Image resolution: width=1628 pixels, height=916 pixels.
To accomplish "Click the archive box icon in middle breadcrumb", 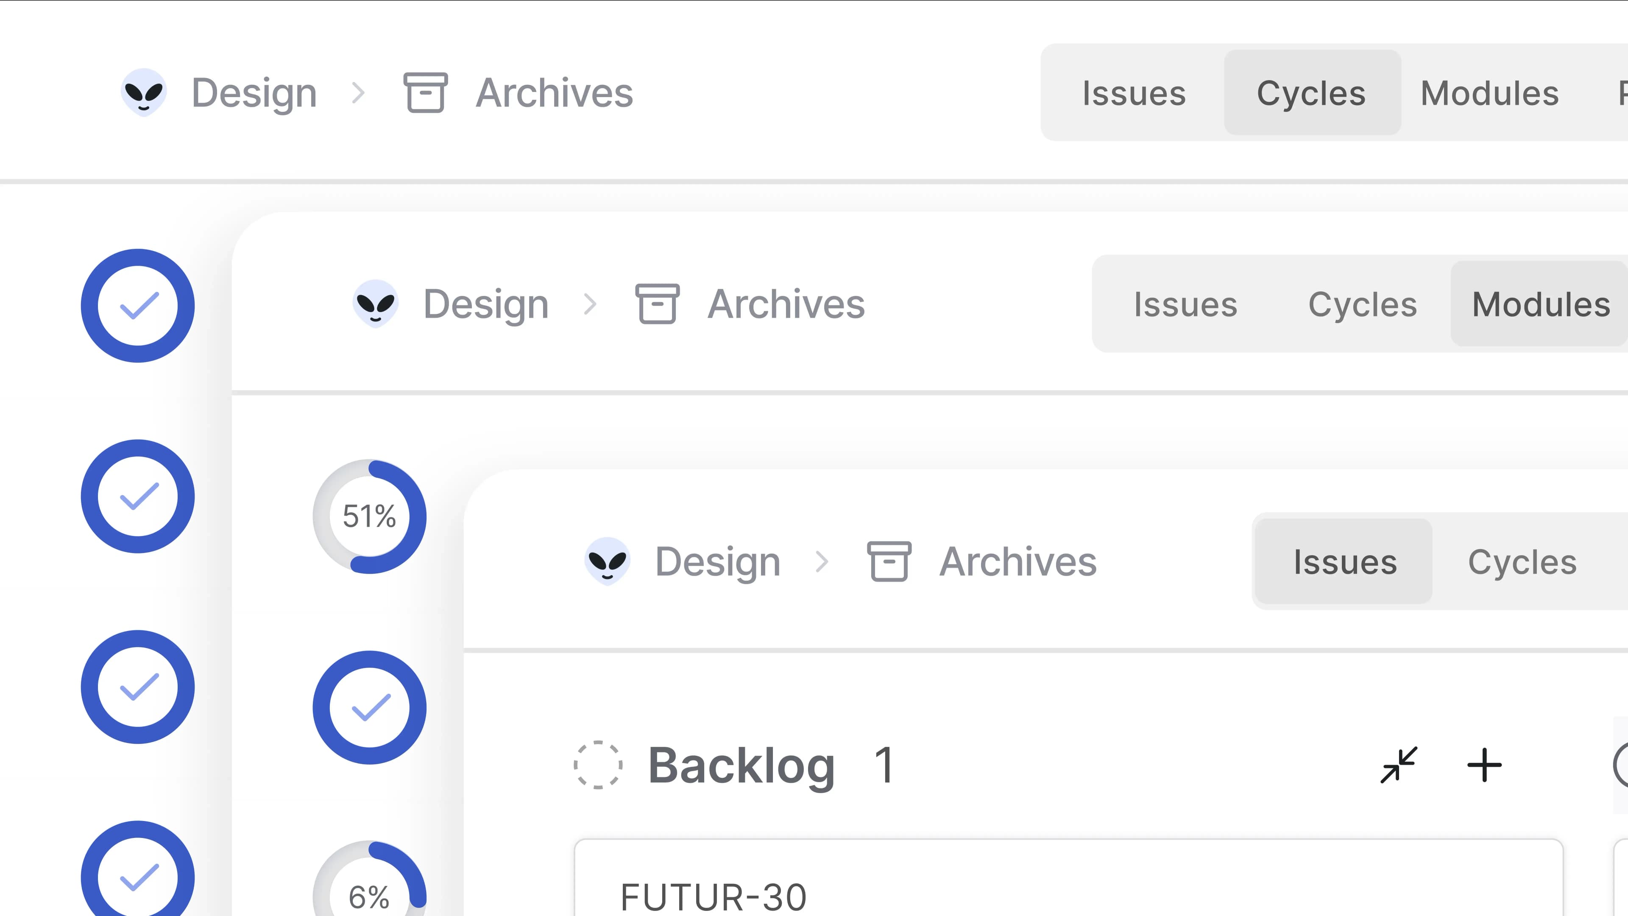I will (657, 304).
